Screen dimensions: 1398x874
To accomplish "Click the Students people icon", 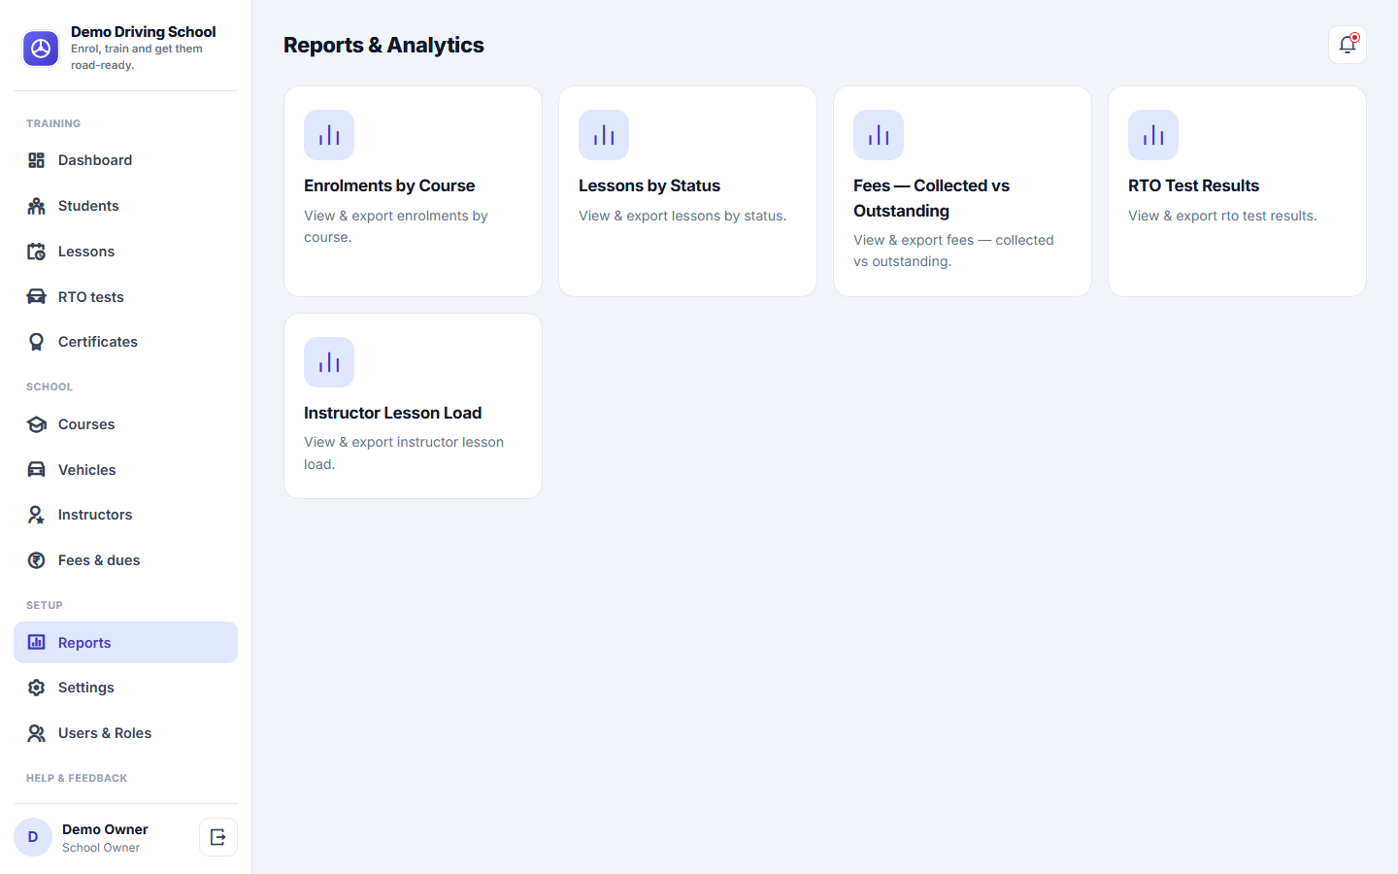I will tap(36, 206).
